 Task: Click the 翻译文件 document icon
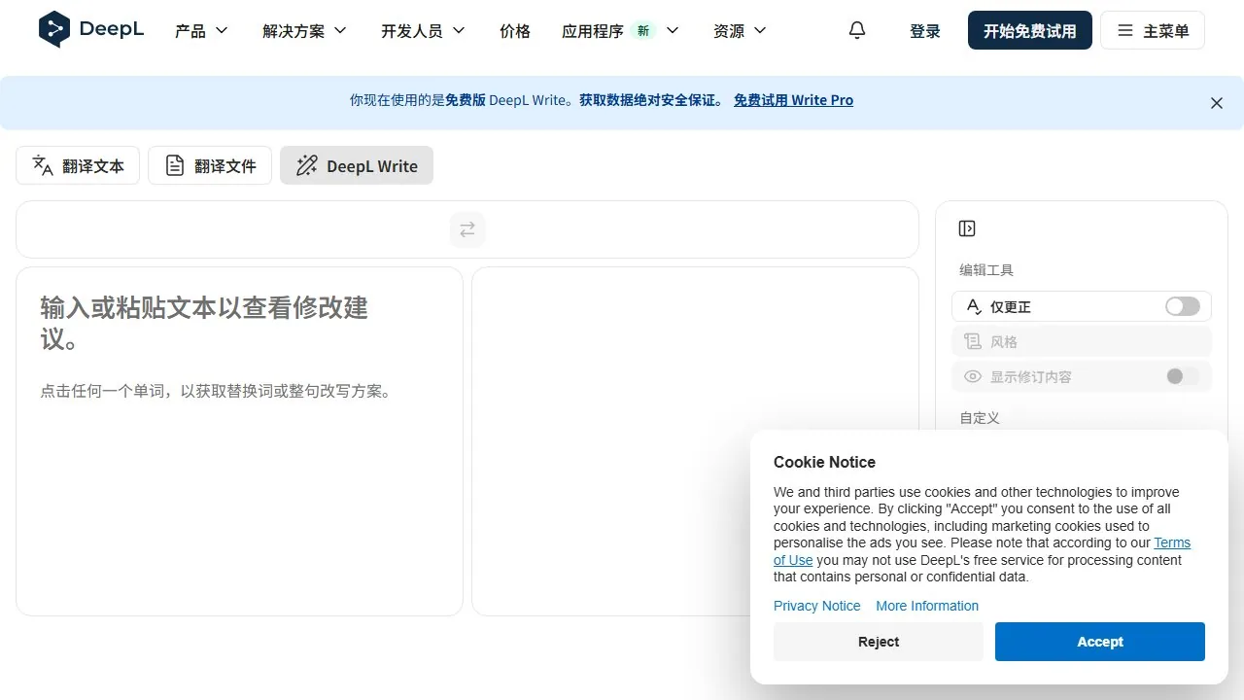(x=175, y=165)
